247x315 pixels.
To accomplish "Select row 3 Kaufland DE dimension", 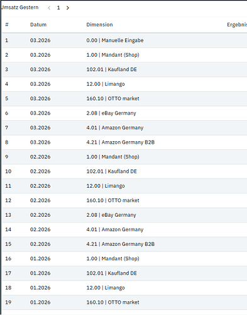I will (x=112, y=69).
